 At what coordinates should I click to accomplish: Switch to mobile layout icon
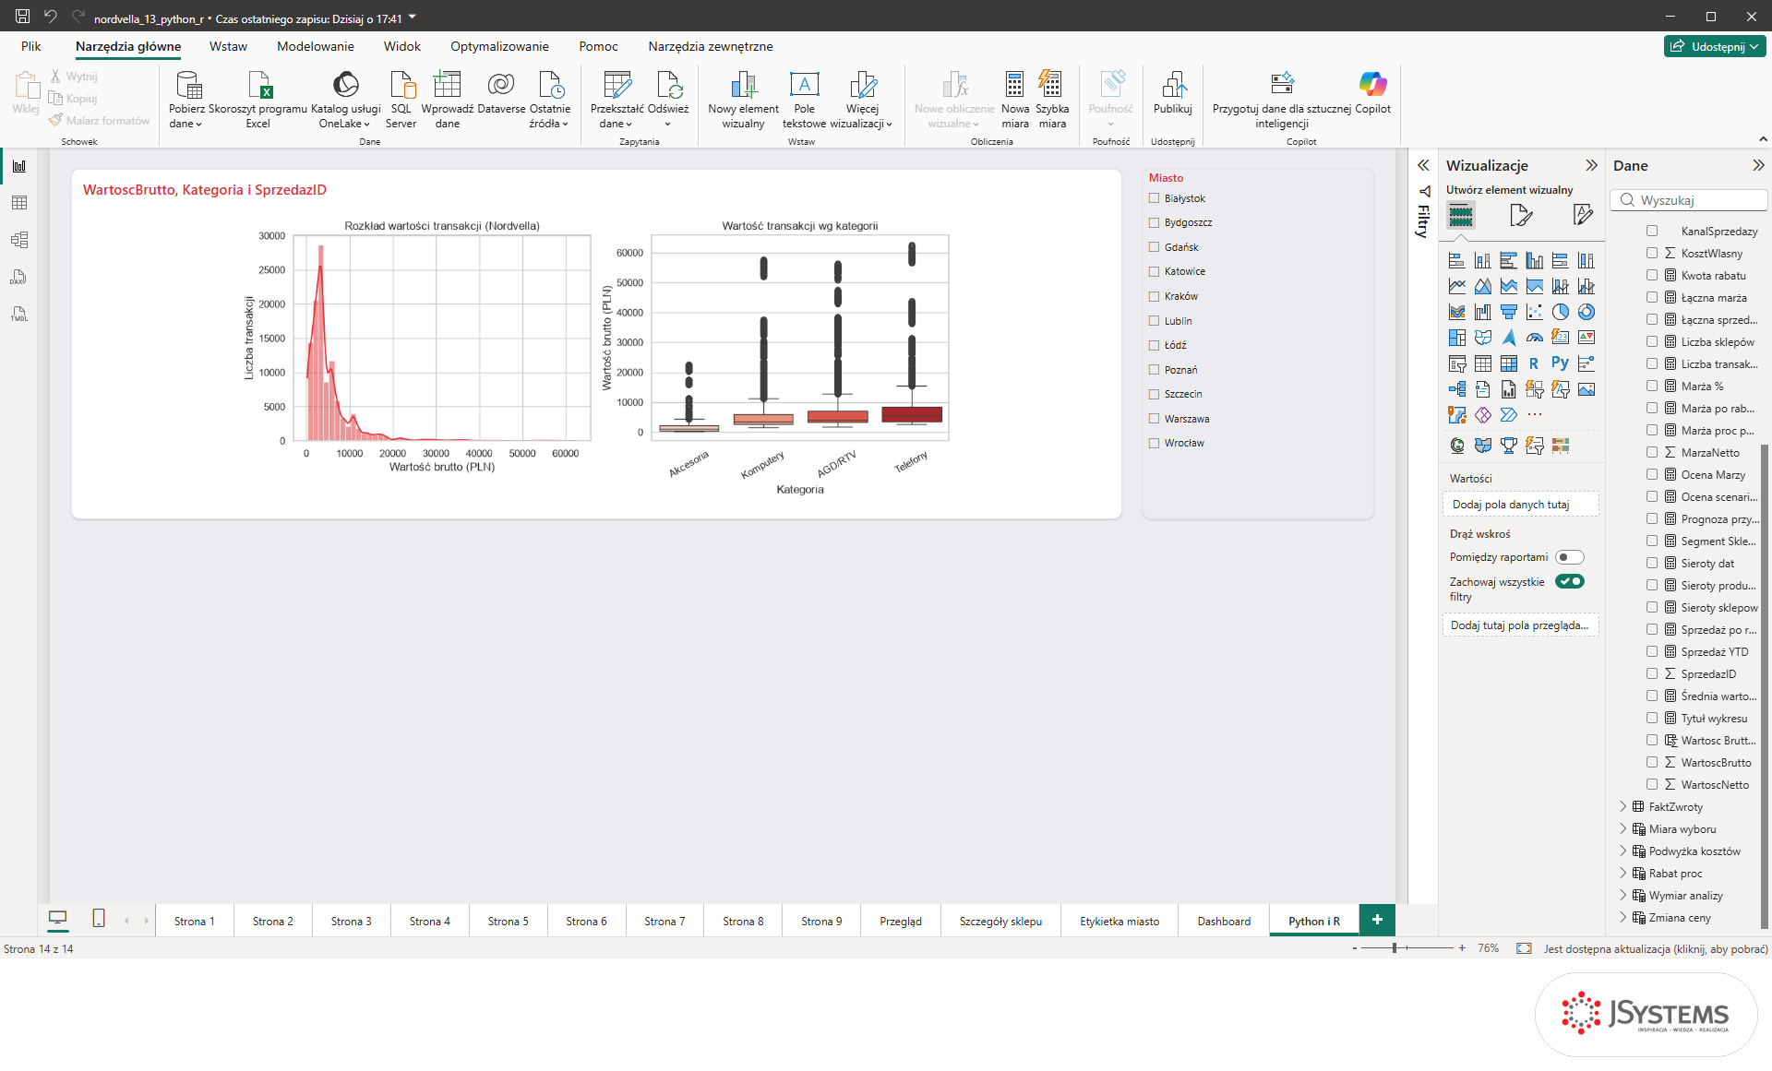click(99, 918)
